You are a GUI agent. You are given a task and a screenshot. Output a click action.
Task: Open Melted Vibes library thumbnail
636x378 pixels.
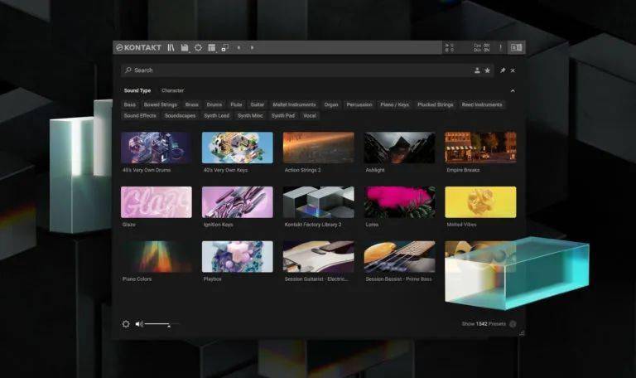point(480,202)
